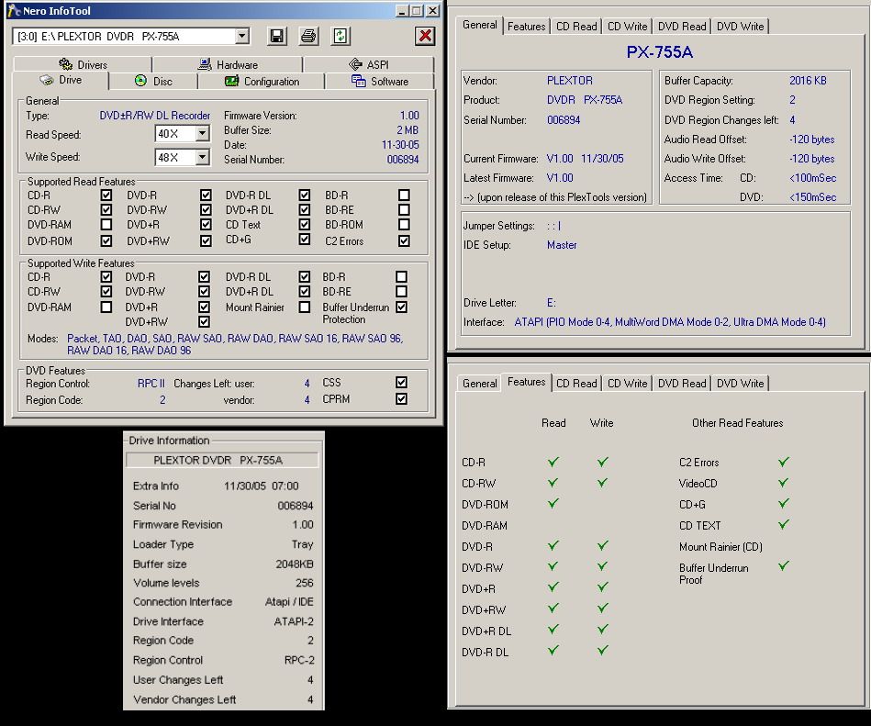Toggle DVD-RAM checkbox in Supported Read Features
The width and height of the screenshot is (871, 726).
[106, 225]
